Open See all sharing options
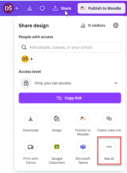Viewport: 127px width, 173px height. (x=109, y=147)
